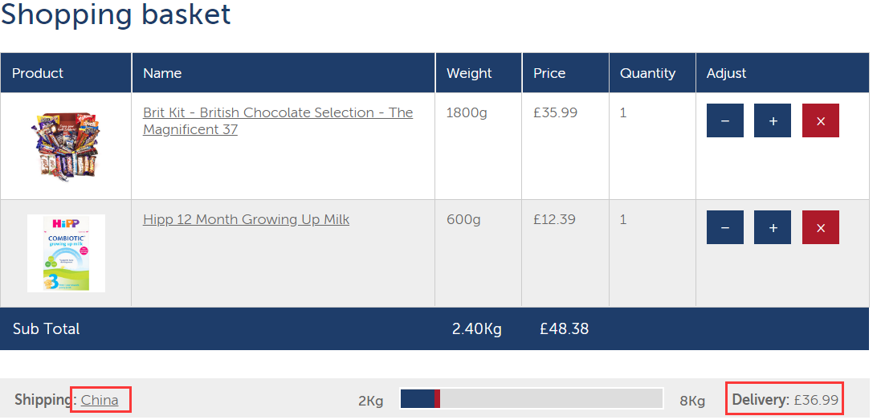
Task: Click the Product column header
Action: [38, 73]
